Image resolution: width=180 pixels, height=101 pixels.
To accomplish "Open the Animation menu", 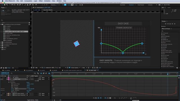I will [47, 1].
